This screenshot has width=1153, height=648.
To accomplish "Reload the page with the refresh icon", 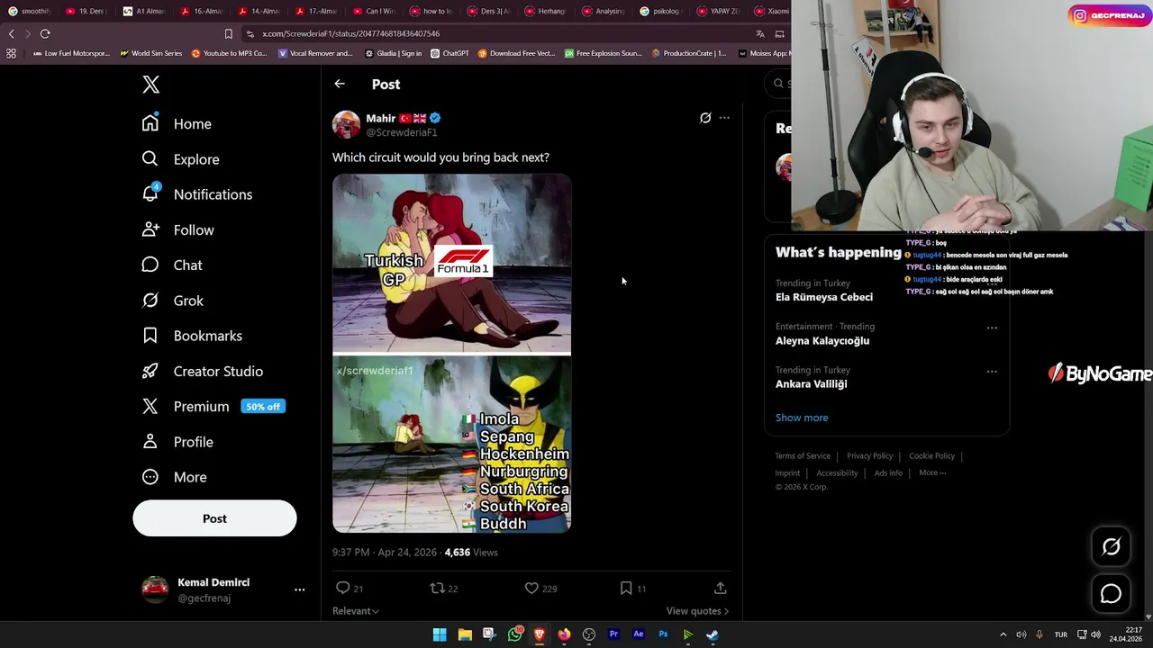I will click(x=45, y=33).
